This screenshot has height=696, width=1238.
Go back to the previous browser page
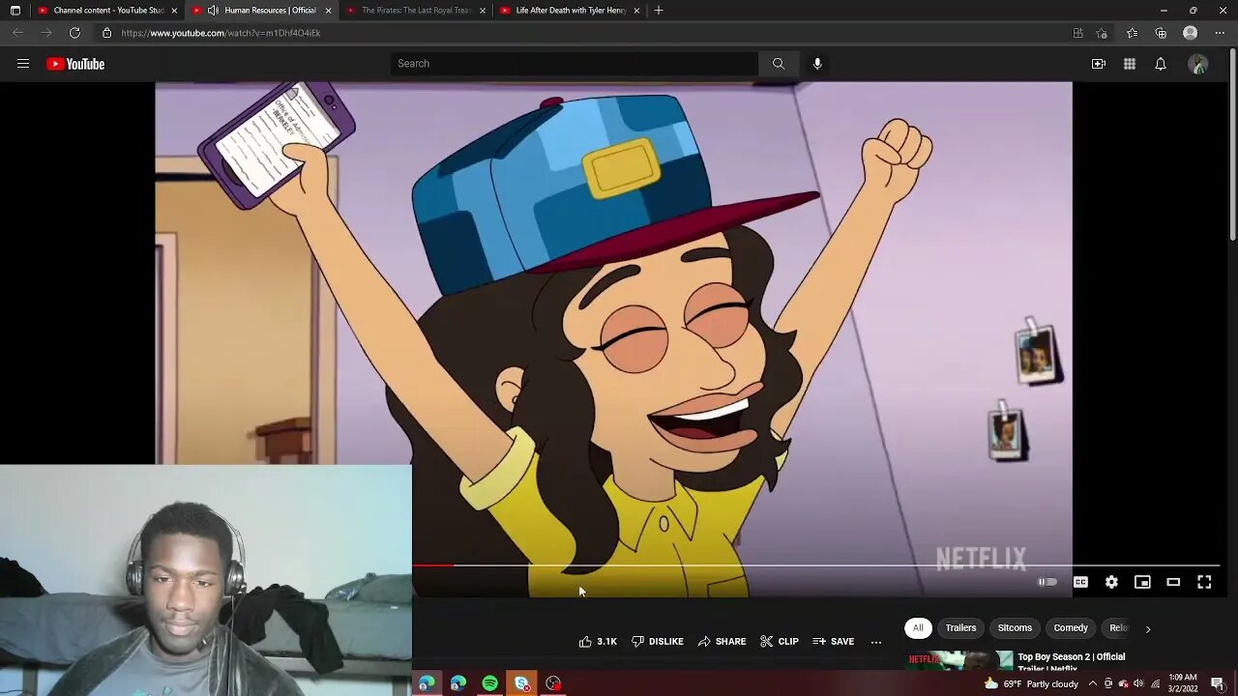(x=17, y=33)
